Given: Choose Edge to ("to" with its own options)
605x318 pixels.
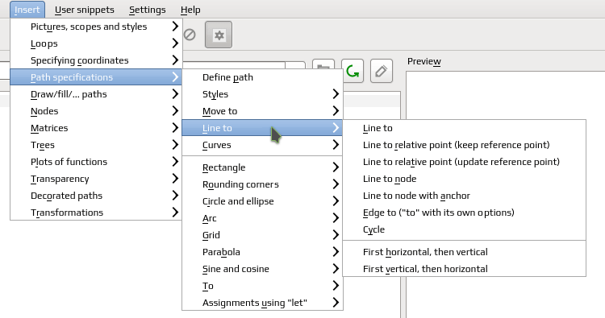Looking at the screenshot, I should click(464, 213).
